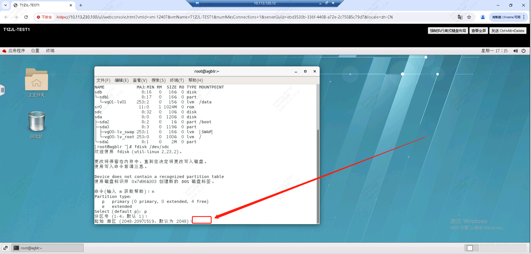Click the Chrome reload page icon
Image resolution: width=531 pixels, height=254 pixels.
pyautogui.click(x=26, y=17)
